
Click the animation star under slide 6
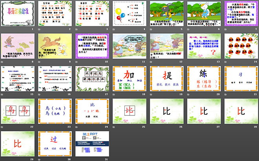[x=188, y=29]
